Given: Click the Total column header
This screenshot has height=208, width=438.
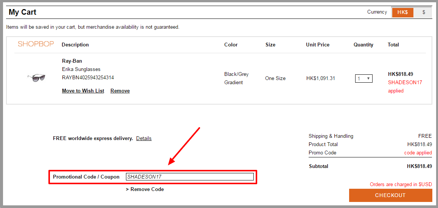Looking at the screenshot, I should (x=393, y=45).
